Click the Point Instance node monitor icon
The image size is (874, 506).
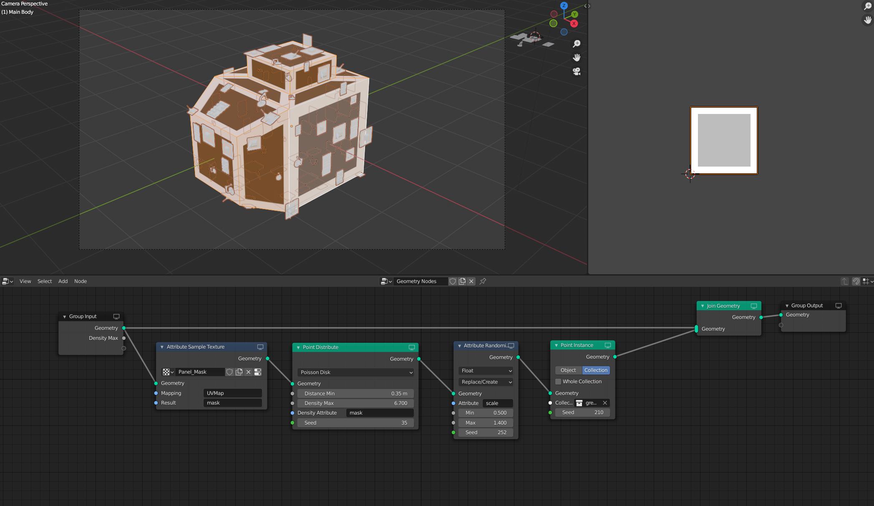tap(608, 345)
